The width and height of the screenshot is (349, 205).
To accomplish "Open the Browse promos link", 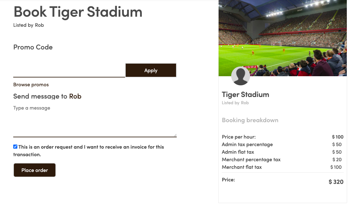I will click(x=31, y=85).
